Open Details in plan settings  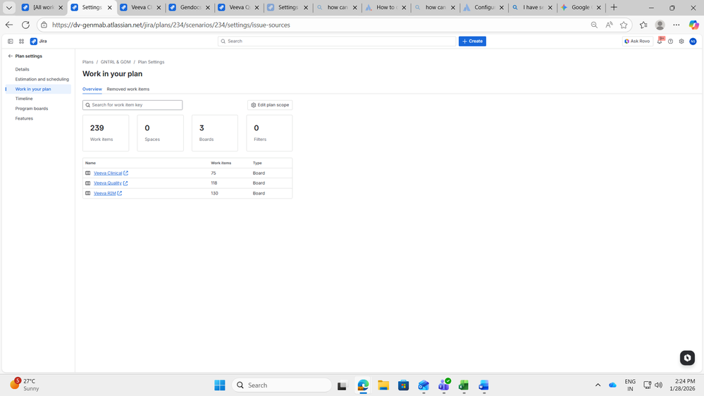(x=22, y=70)
